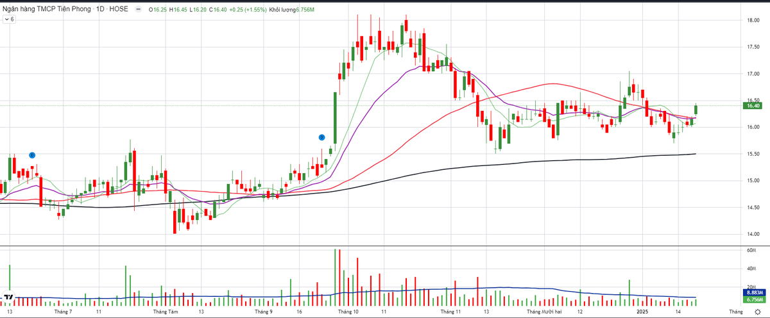Click the green 16.40 last price tag
Screen dimensions: 770x318
click(x=752, y=106)
